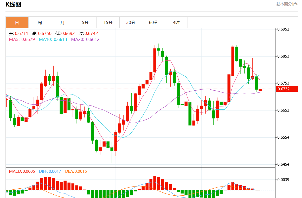Image resolution: width=302 pixels, height=198 pixels.
Task: Click the 0.6753 axis label
Action: (x=283, y=83)
